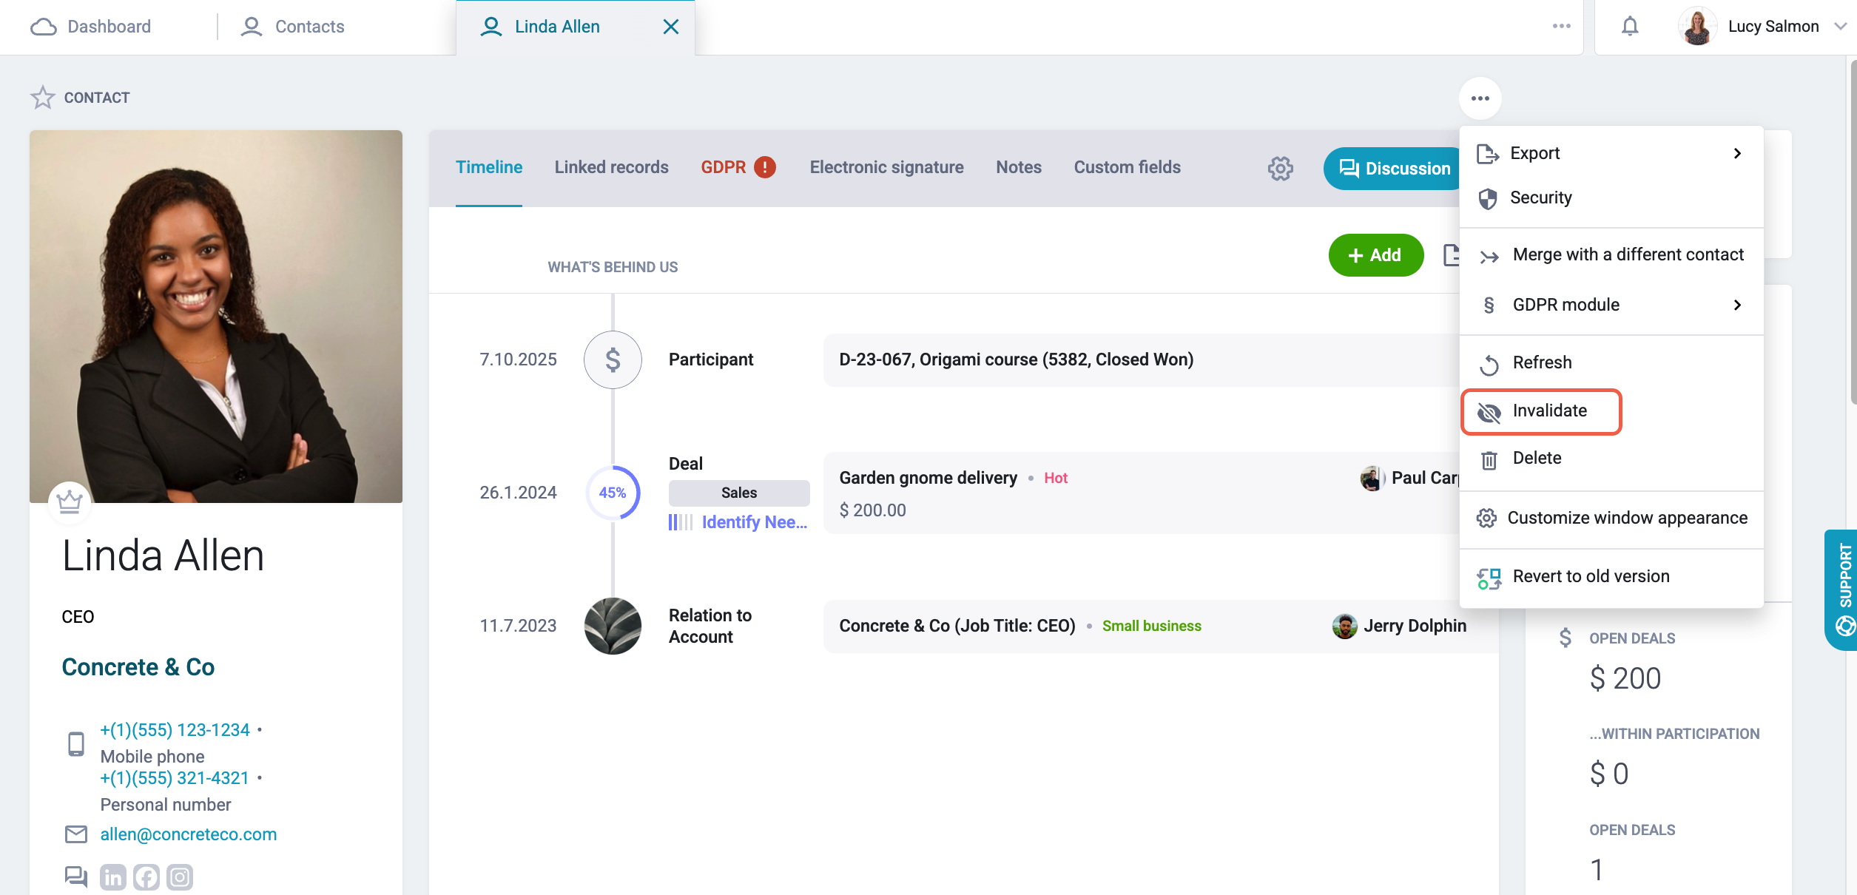Click the Refresh circular arrow icon
Image resolution: width=1857 pixels, height=895 pixels.
pyautogui.click(x=1489, y=365)
